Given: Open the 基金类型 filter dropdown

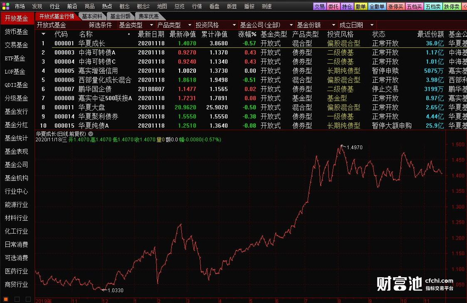Looking at the screenshot, I should point(136,25).
